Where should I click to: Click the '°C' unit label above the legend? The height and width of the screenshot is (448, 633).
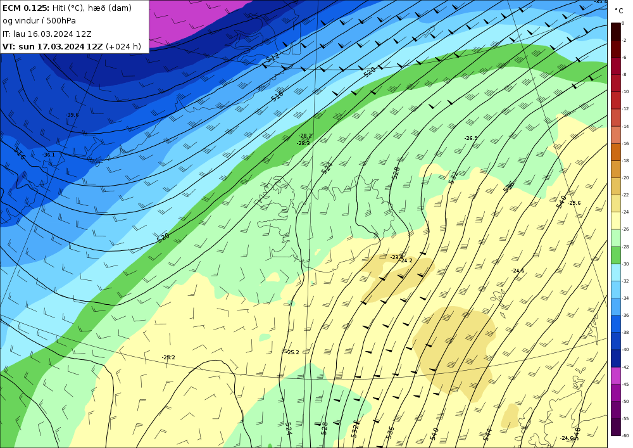point(619,11)
